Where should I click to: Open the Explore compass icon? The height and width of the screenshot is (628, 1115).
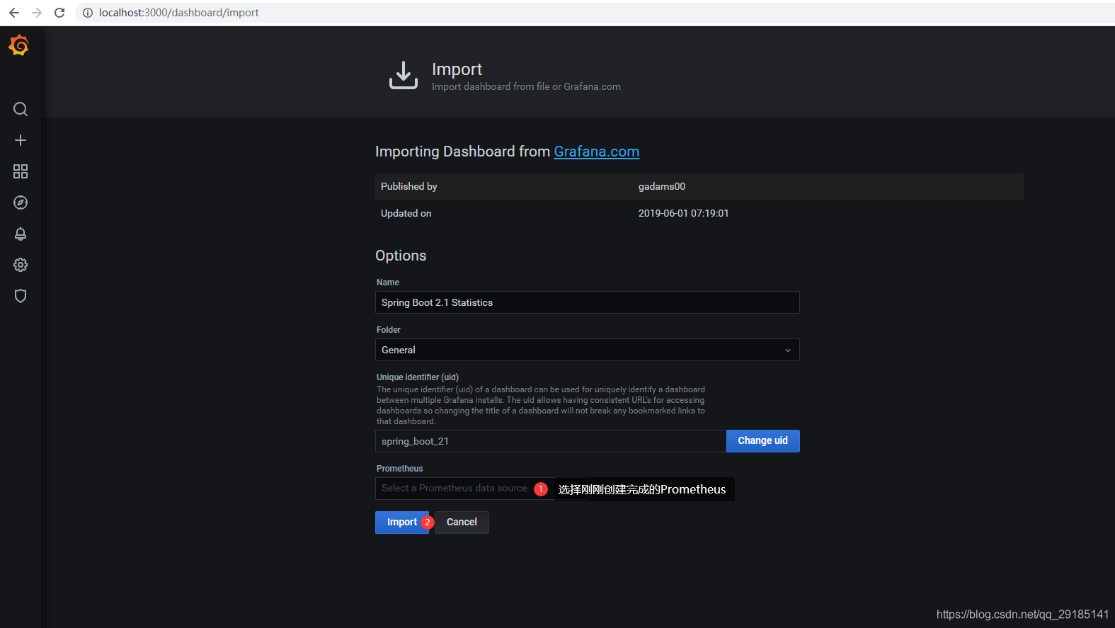coord(21,202)
